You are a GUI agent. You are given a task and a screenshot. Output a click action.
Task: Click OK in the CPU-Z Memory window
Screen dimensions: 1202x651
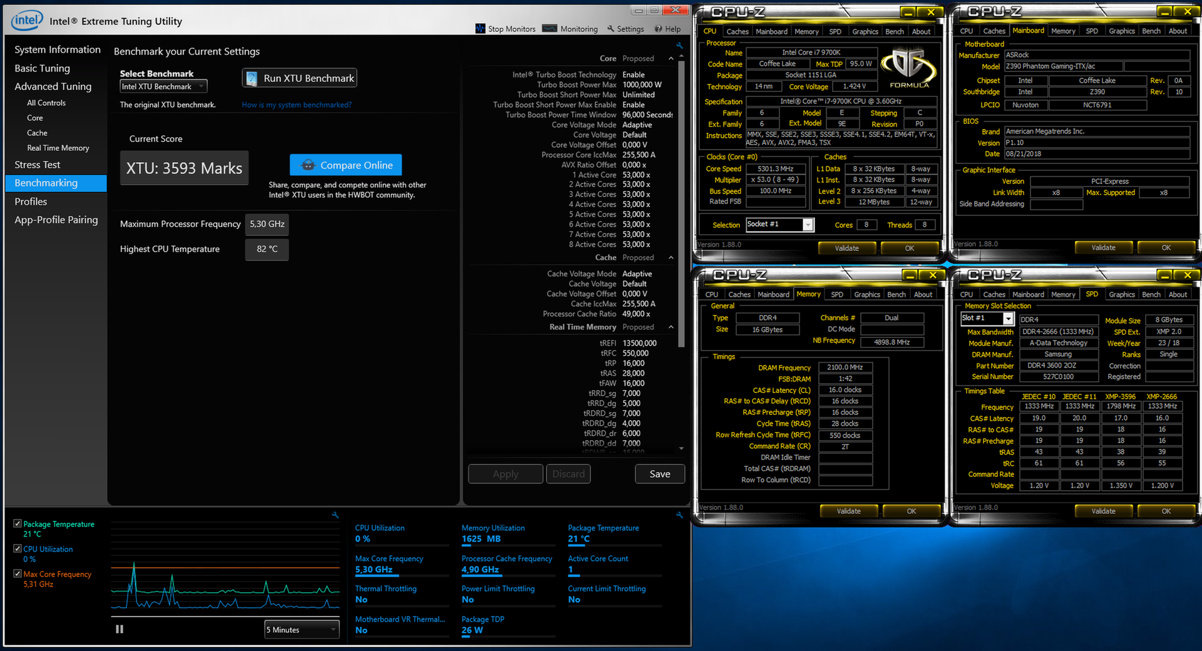tap(911, 511)
